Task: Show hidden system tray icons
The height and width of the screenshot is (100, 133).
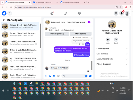Action: 108,90
